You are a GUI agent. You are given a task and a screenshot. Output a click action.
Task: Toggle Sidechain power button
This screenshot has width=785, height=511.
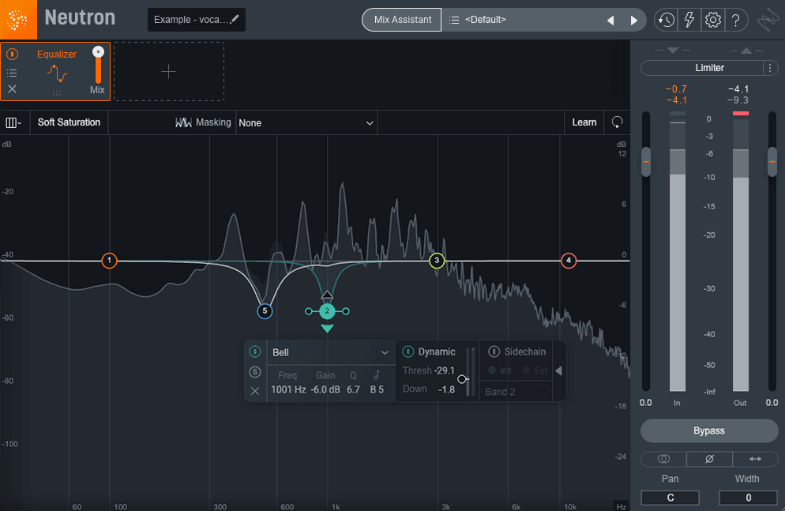point(494,351)
